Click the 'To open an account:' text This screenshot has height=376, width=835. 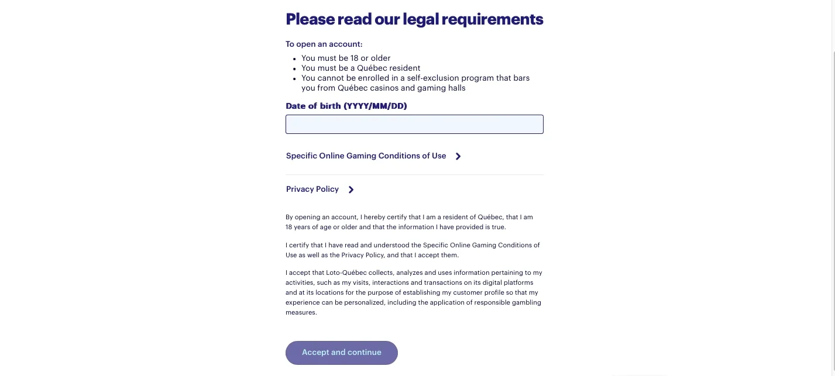coord(324,44)
